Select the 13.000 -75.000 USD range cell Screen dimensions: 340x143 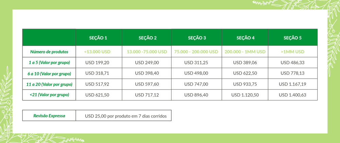[147, 52]
